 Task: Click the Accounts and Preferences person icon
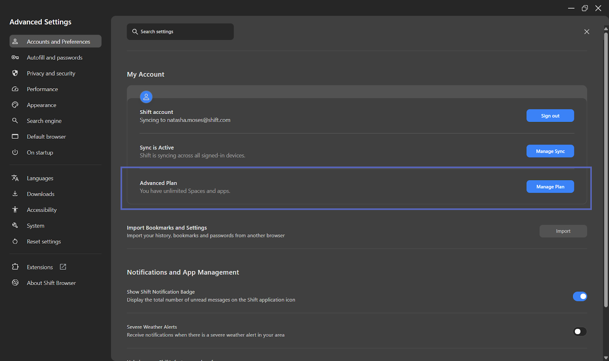pyautogui.click(x=15, y=41)
